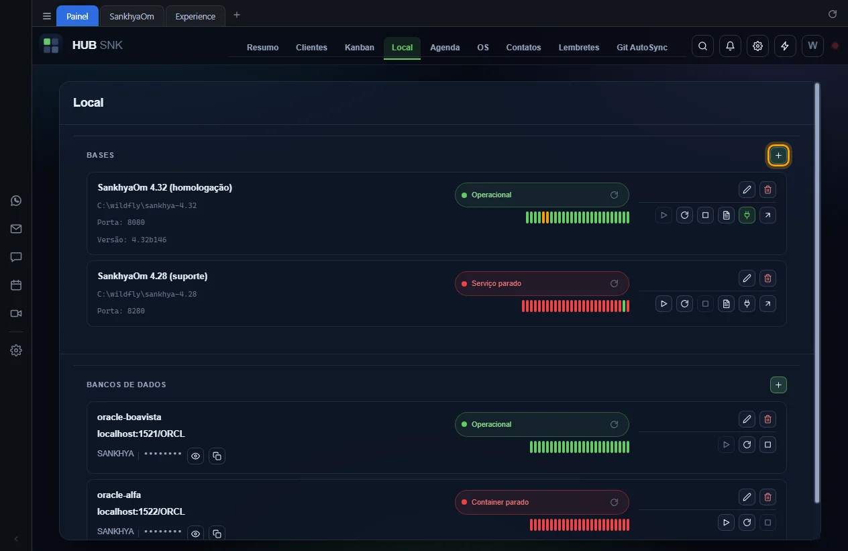Go to the Contatos section

tap(523, 48)
